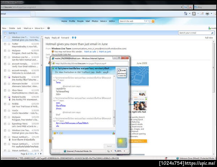Click the IE Stop red X button
Viewport: 217px width, 167px height.
tap(191, 7)
